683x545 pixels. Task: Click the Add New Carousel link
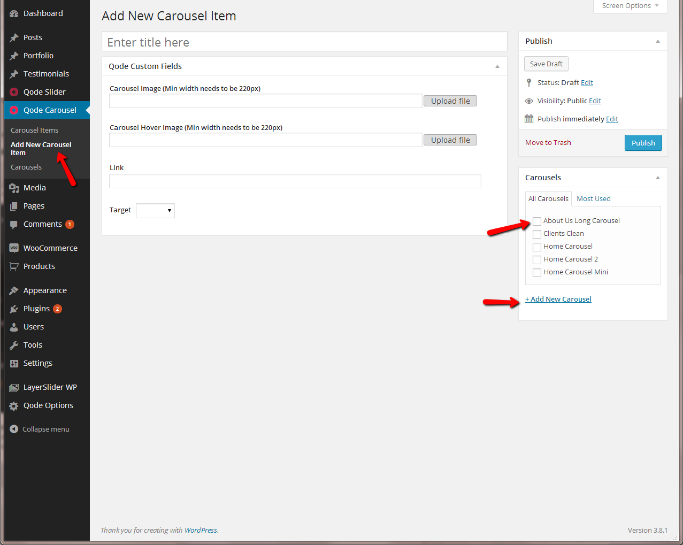pyautogui.click(x=558, y=299)
